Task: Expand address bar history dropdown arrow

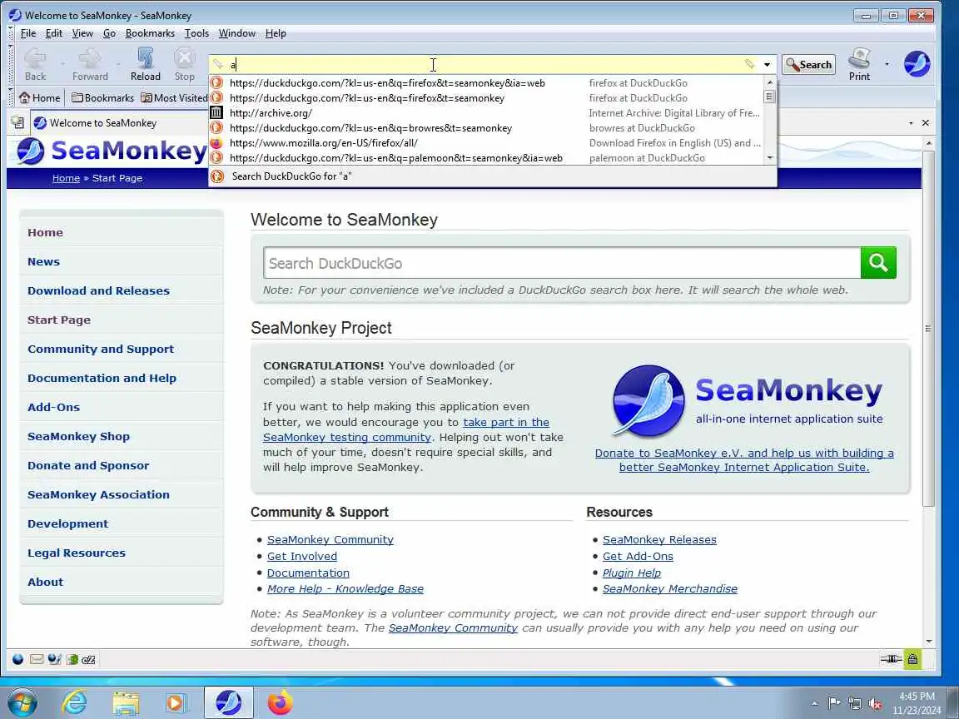Action: [x=767, y=65]
